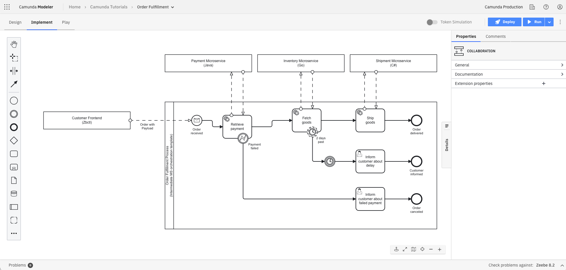Screen dimensions: 566x270
Task: Reset viewport with crosshair icon
Action: click(x=422, y=249)
